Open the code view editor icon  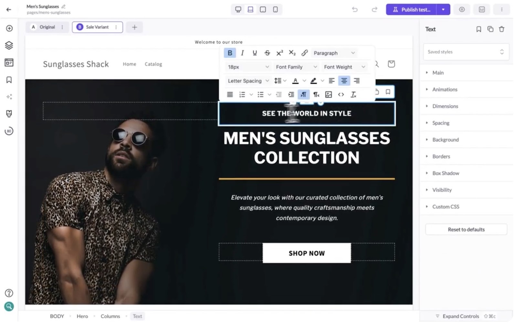click(x=341, y=94)
